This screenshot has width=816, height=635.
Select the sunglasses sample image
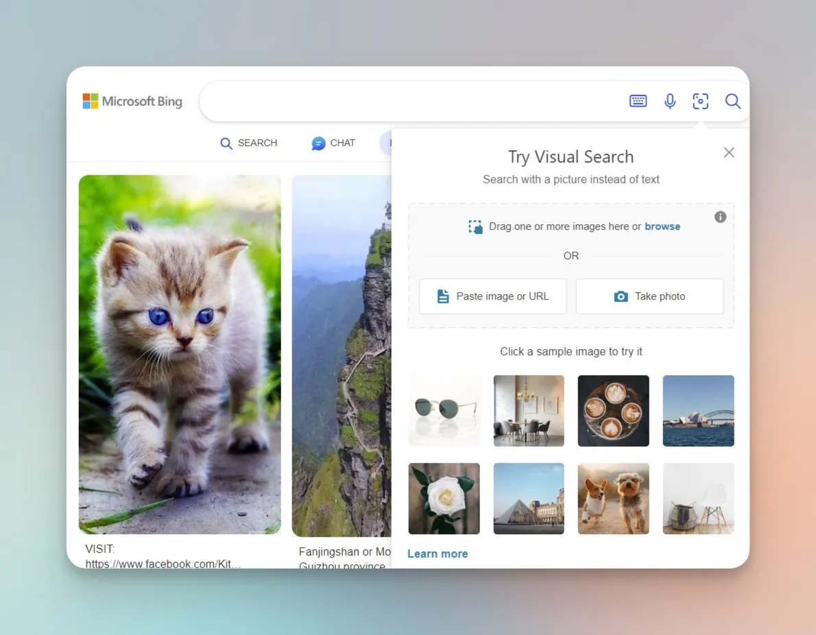click(x=444, y=411)
